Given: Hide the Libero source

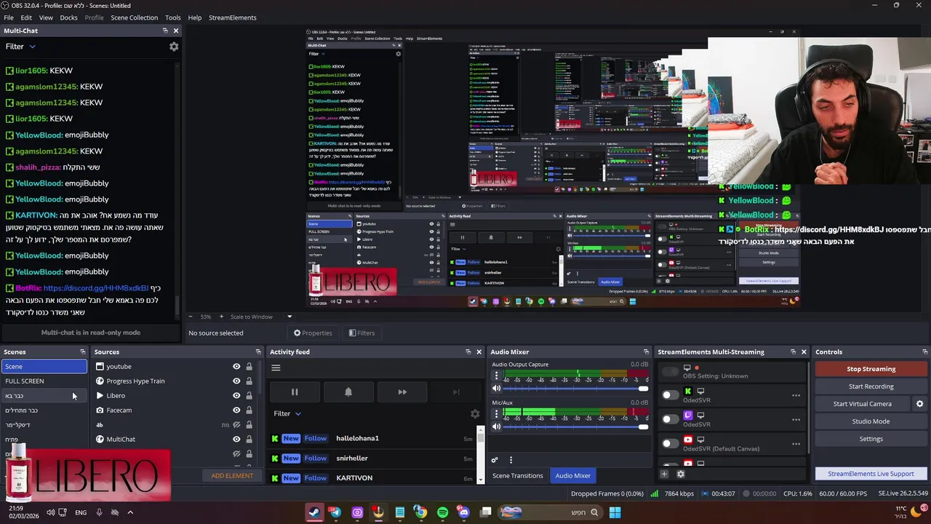Looking at the screenshot, I should point(236,396).
